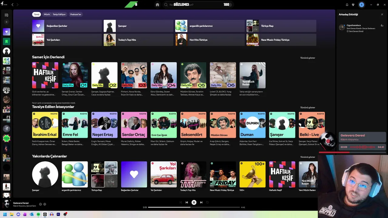Open green bookmark episodes in sidebar
Screen dimensions: 388x218
6,41
